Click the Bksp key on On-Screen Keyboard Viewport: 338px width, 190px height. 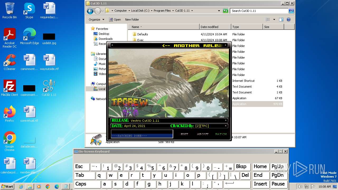(x=242, y=167)
